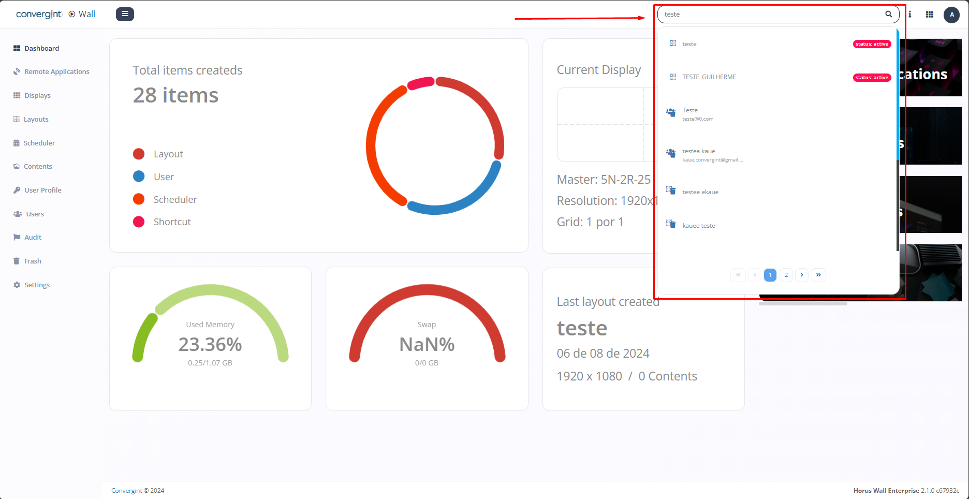Open the user avatar menu

click(951, 14)
